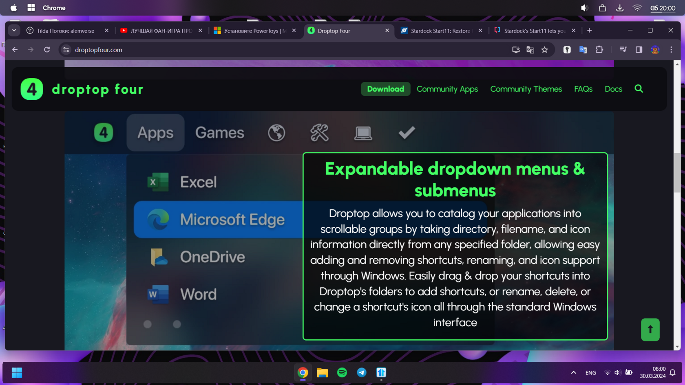Bookmark this page with the star icon

tap(544, 50)
